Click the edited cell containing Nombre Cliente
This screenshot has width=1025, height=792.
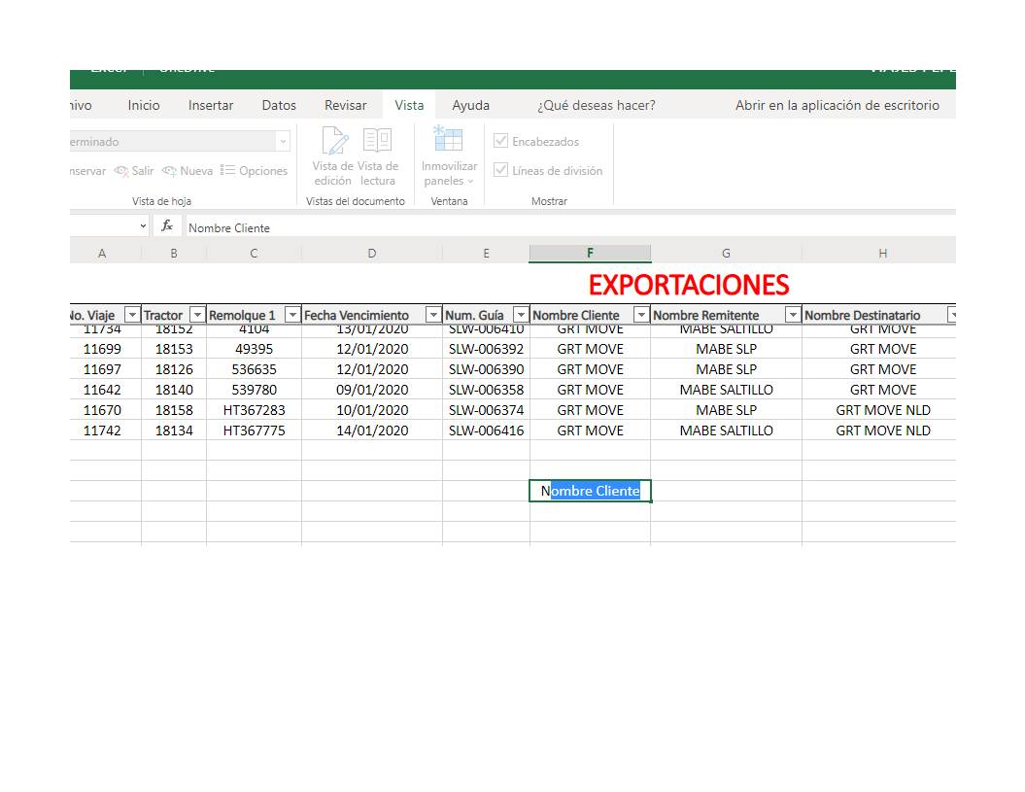pyautogui.click(x=590, y=491)
